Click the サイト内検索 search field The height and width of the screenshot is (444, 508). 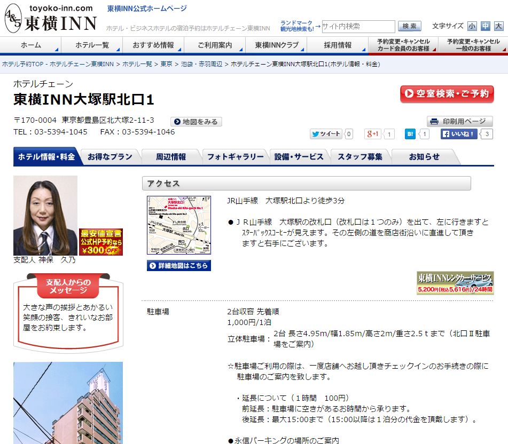pos(358,26)
